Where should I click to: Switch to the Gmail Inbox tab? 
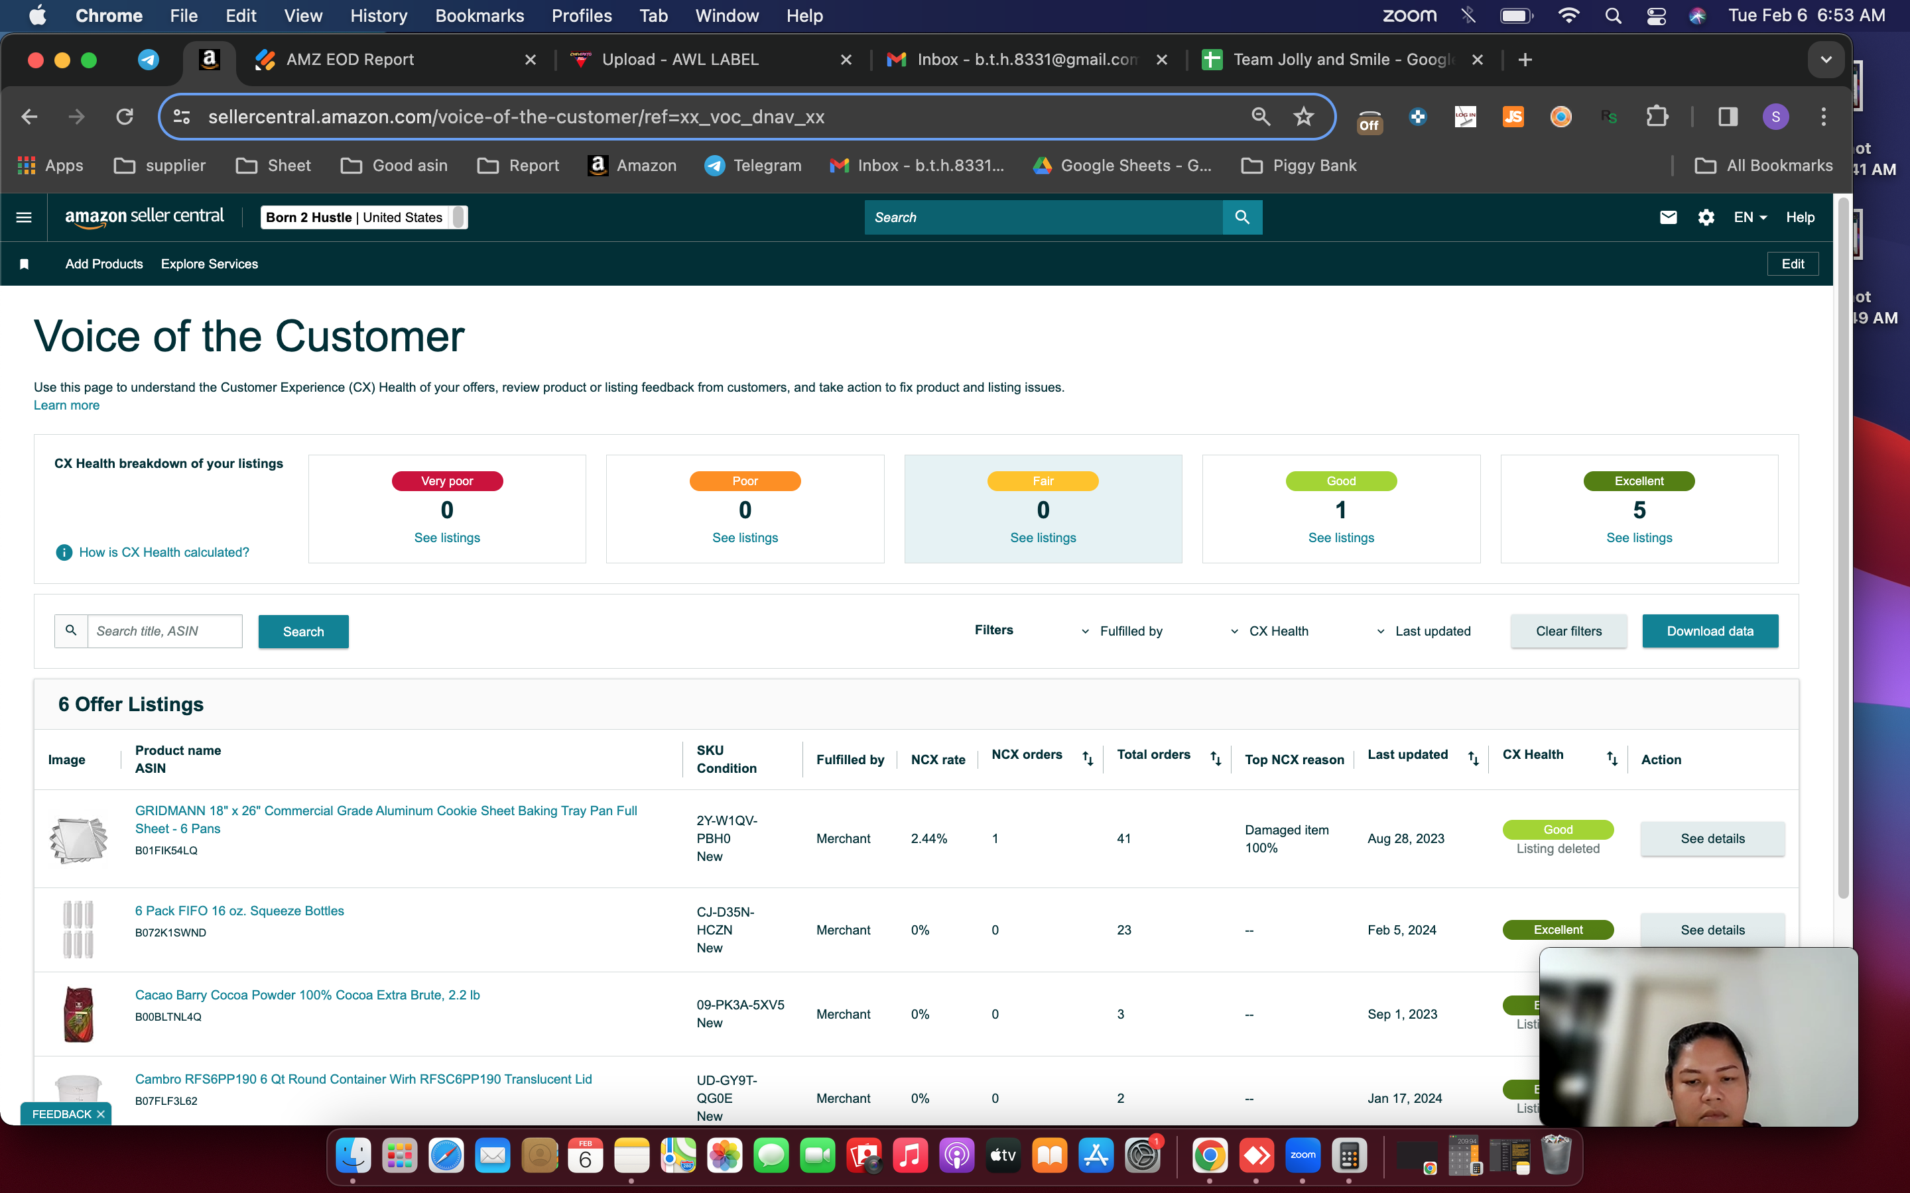[x=1025, y=60]
